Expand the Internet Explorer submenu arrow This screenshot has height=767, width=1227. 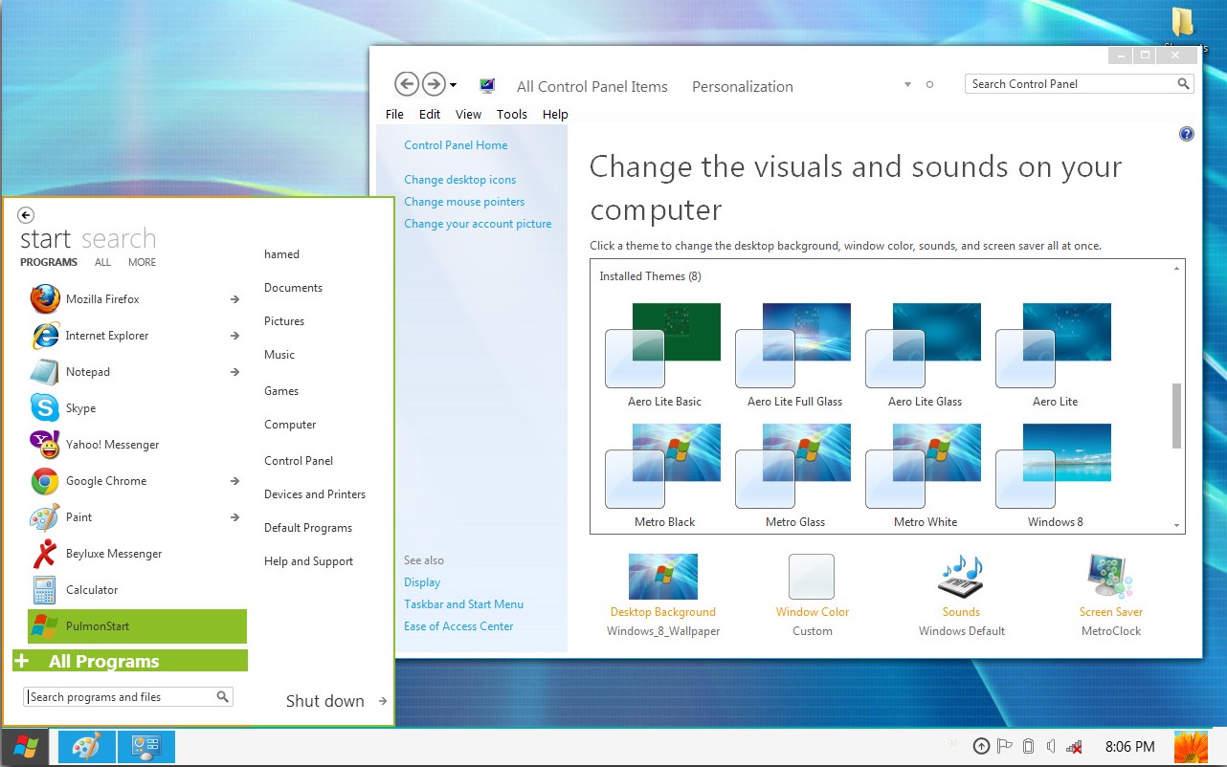(x=234, y=336)
